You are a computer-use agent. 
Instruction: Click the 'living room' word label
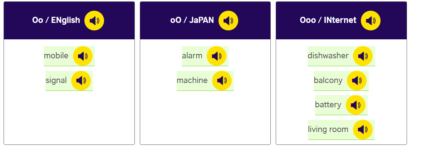pyautogui.click(x=328, y=129)
